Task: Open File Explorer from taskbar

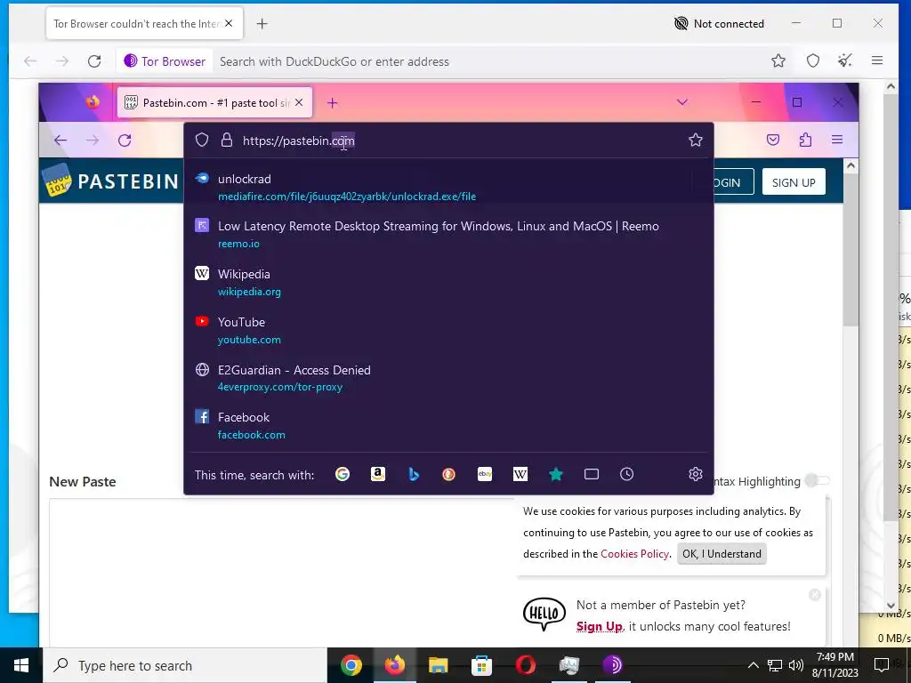Action: tap(438, 665)
